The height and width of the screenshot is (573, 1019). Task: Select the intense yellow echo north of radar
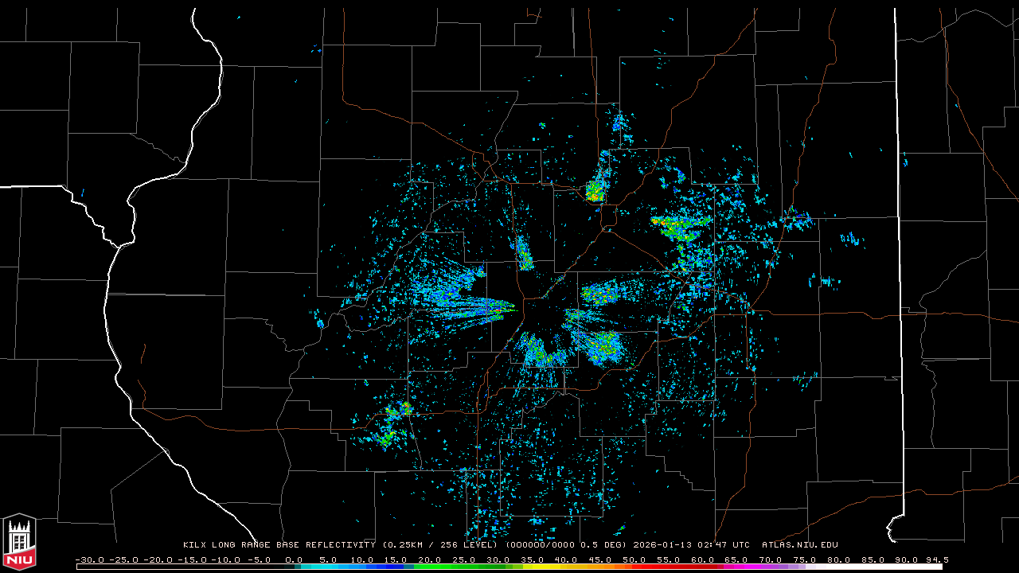(x=594, y=192)
